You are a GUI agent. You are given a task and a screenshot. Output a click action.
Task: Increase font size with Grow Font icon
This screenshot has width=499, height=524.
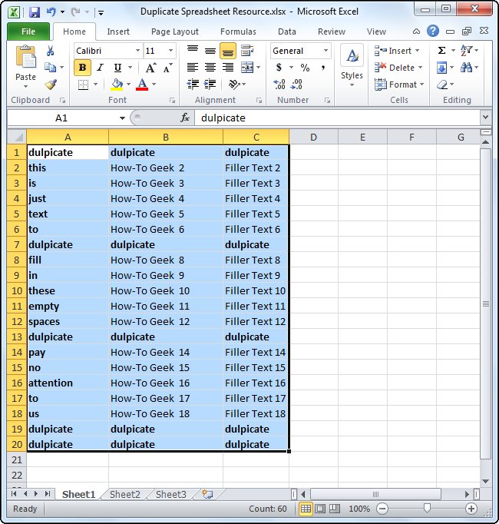pos(150,68)
